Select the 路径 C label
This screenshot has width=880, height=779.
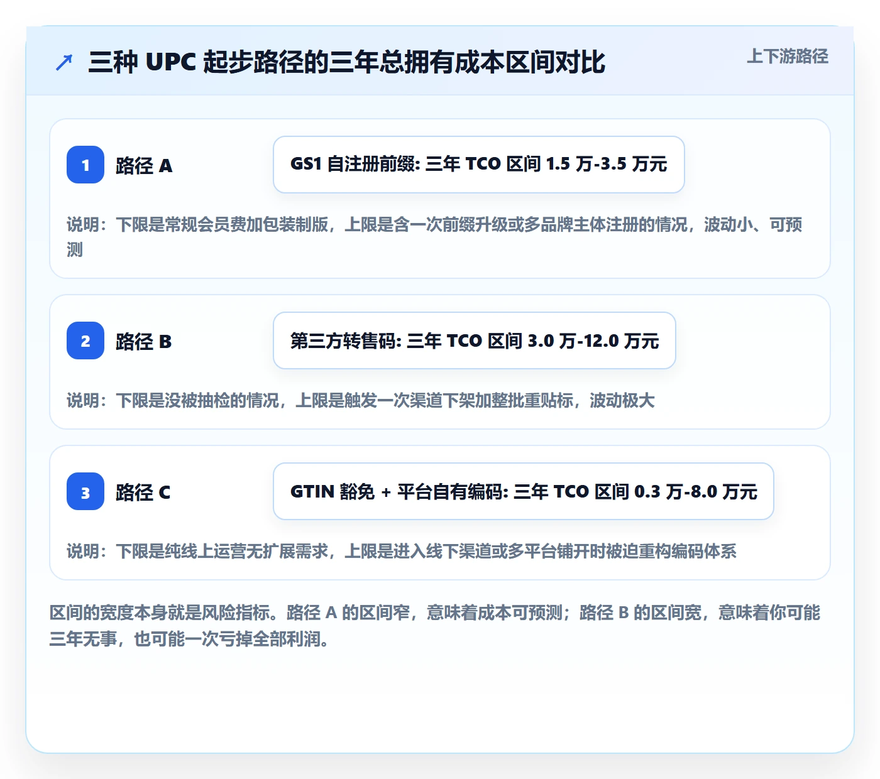click(143, 492)
